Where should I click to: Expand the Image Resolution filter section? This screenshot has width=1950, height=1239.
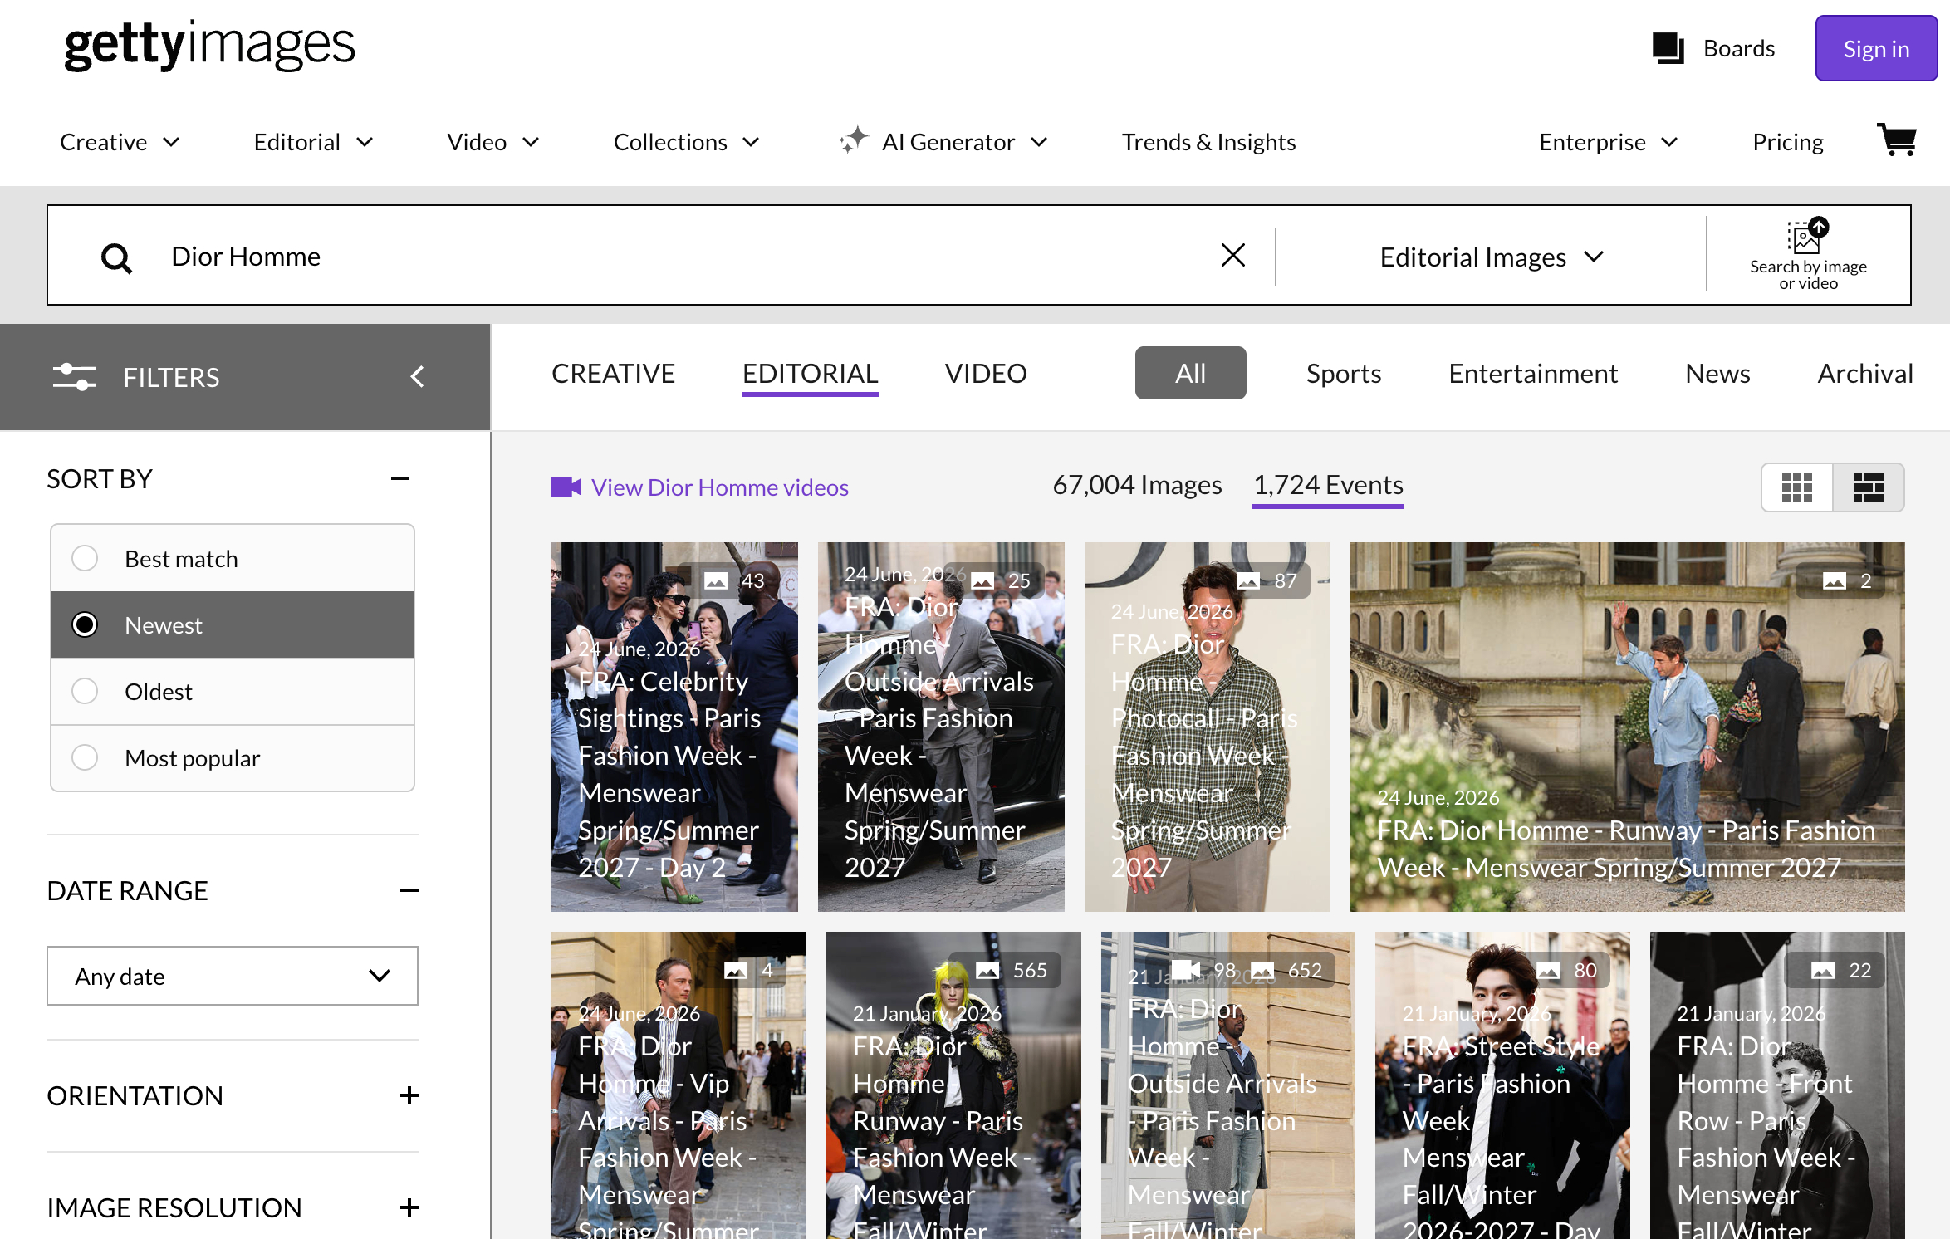click(409, 1207)
